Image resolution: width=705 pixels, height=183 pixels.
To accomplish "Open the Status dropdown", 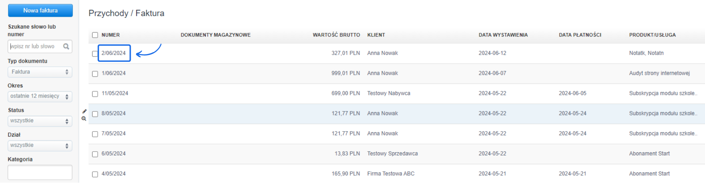I will [x=40, y=121].
